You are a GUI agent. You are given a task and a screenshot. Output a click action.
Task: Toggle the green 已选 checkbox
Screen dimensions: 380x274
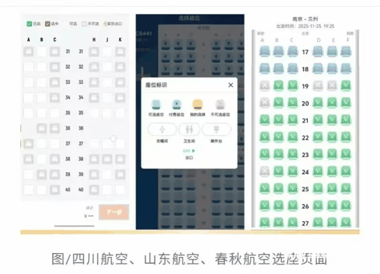coord(29,23)
